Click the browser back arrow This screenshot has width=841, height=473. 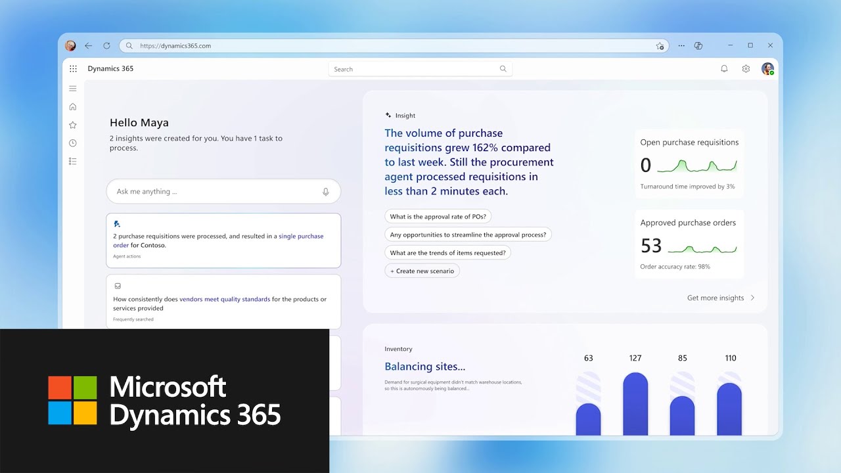(x=88, y=46)
